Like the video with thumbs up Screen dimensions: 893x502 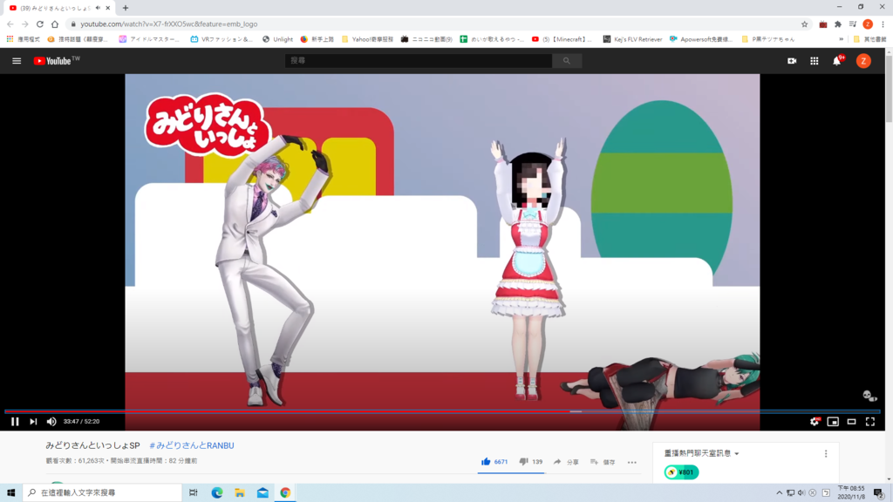tap(494, 462)
